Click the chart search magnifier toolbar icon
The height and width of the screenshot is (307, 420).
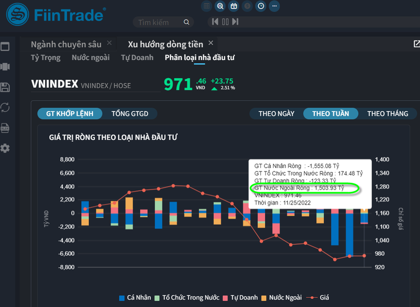[x=220, y=6]
